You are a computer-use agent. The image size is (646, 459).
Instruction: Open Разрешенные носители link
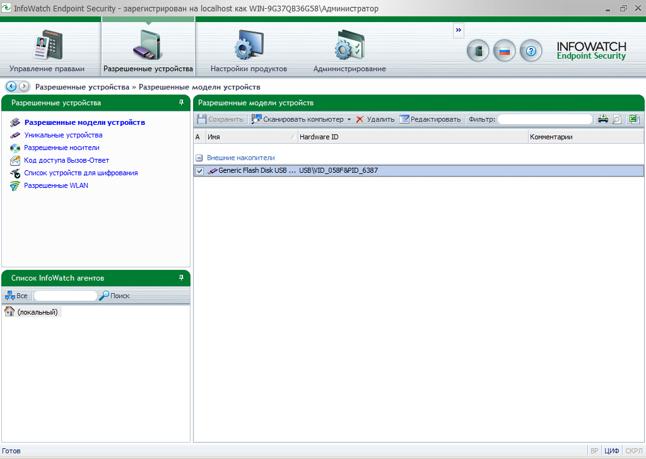point(61,148)
